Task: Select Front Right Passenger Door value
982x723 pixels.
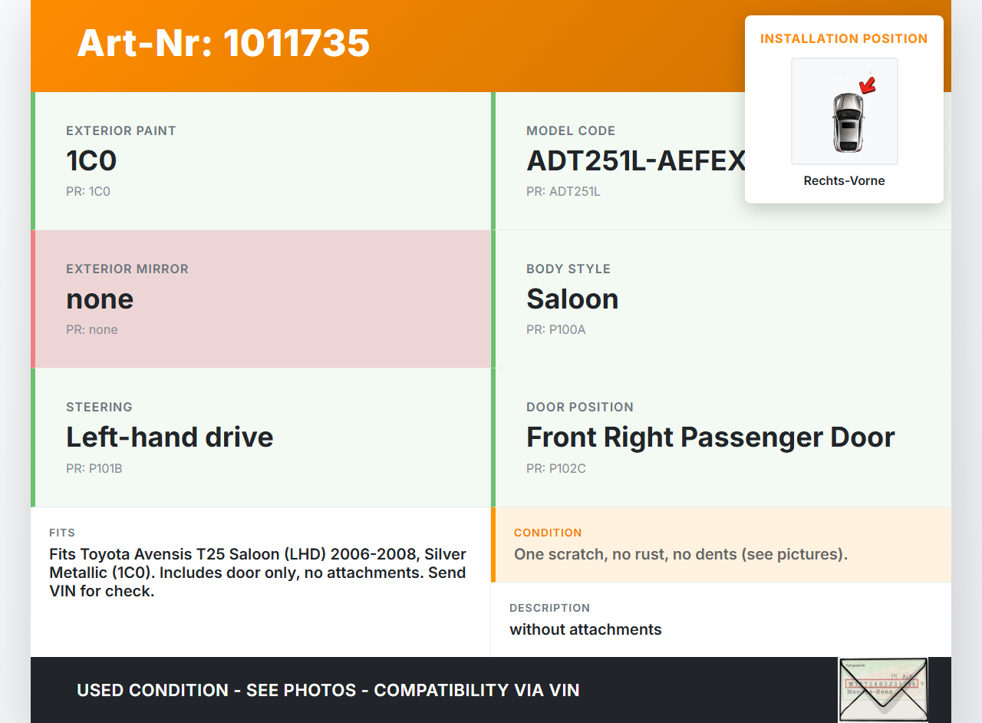Action: [x=710, y=437]
